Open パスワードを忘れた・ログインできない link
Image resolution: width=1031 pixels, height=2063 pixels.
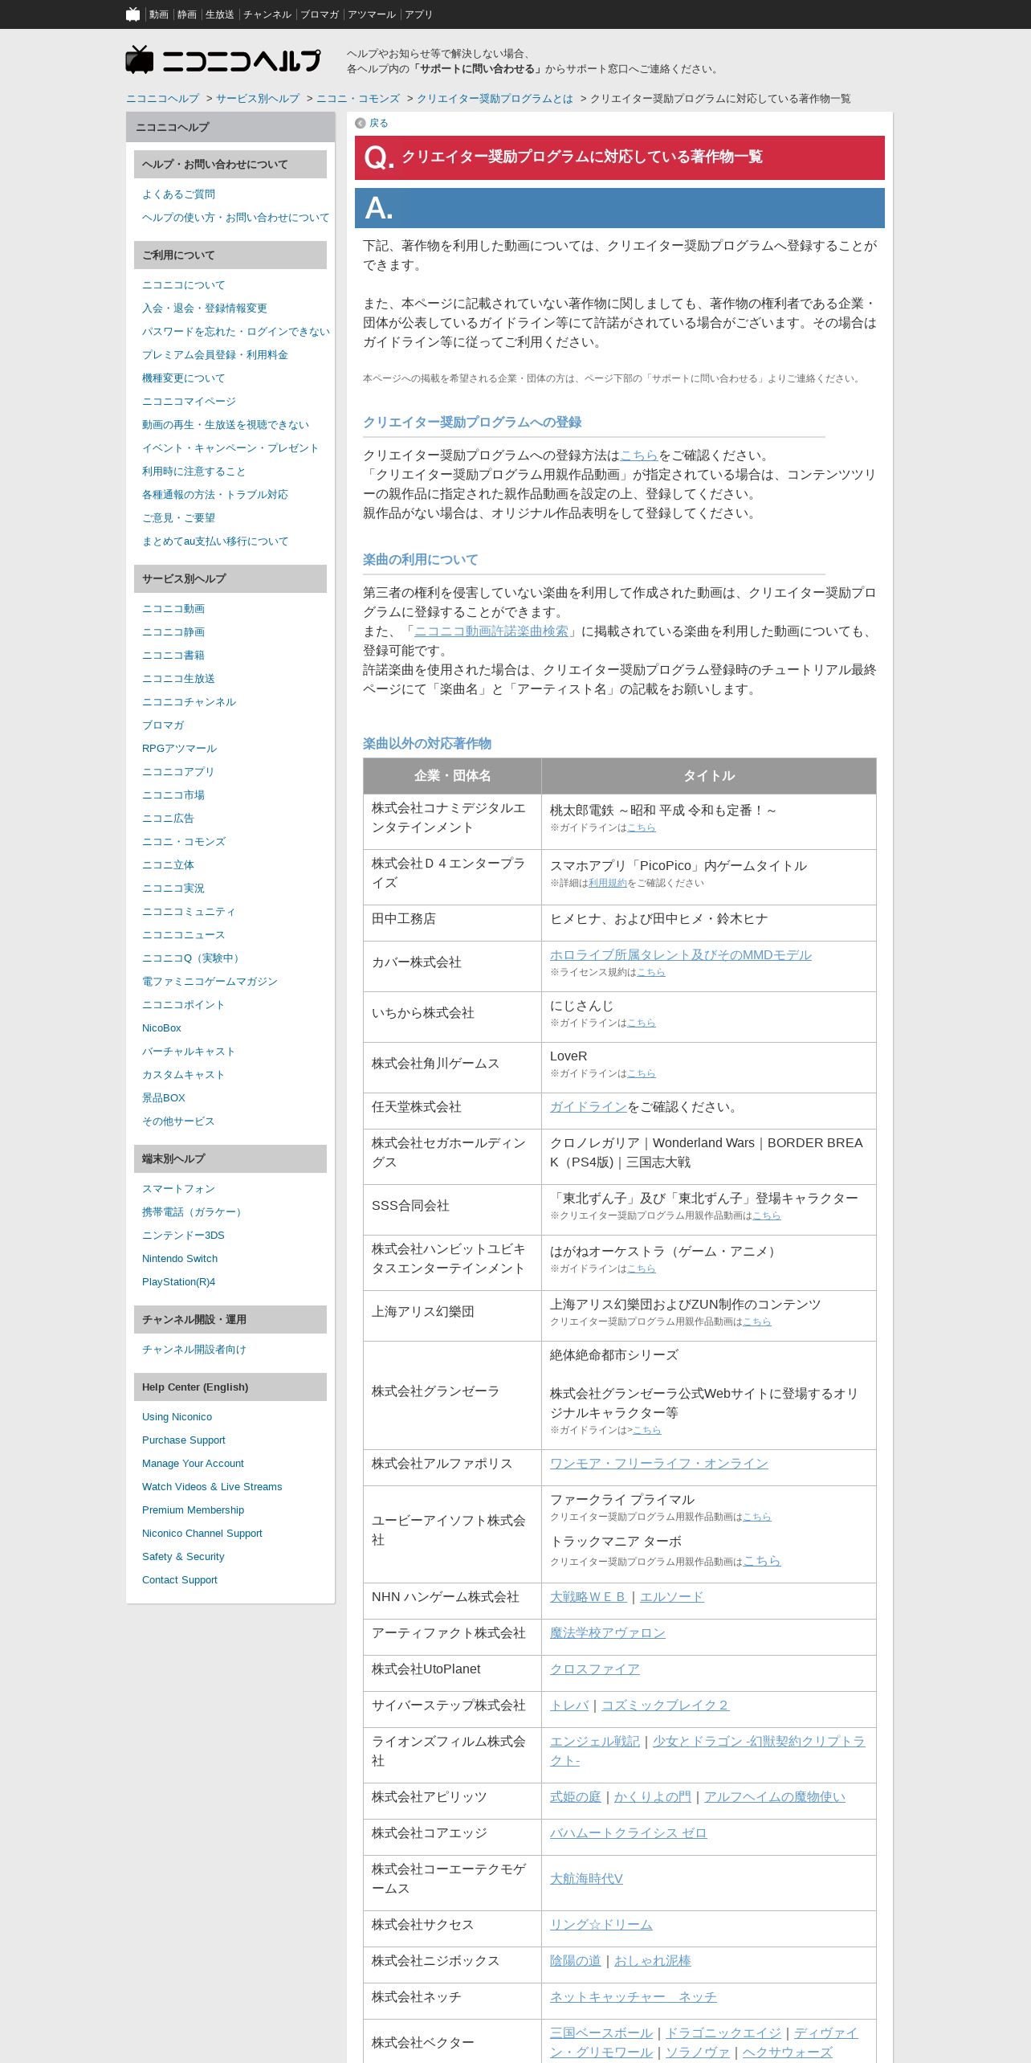235,332
